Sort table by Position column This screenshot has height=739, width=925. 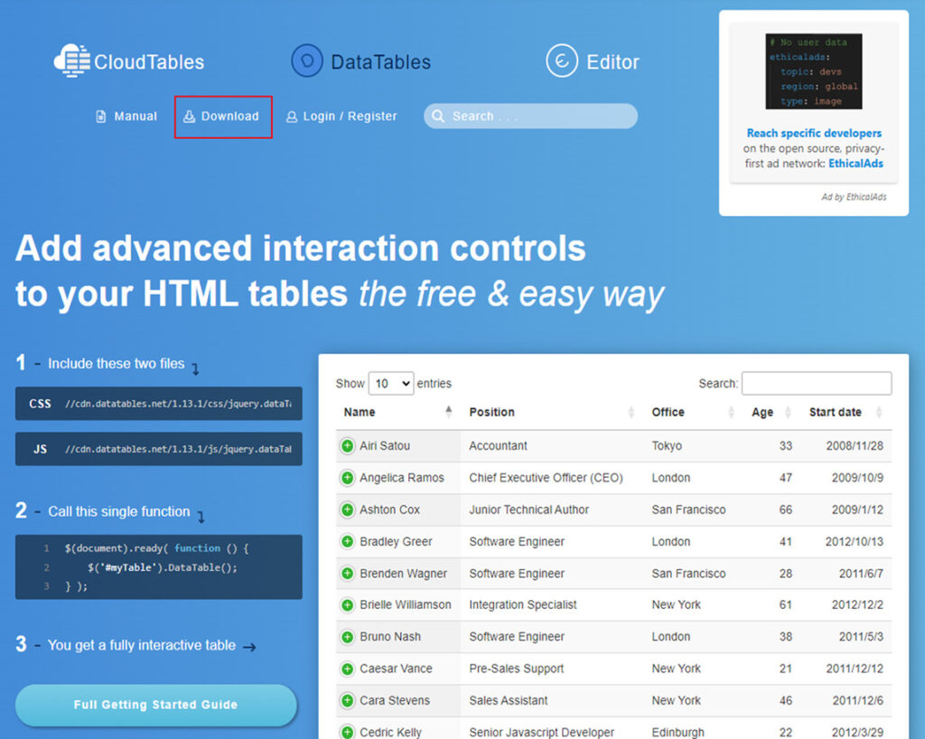coord(552,412)
